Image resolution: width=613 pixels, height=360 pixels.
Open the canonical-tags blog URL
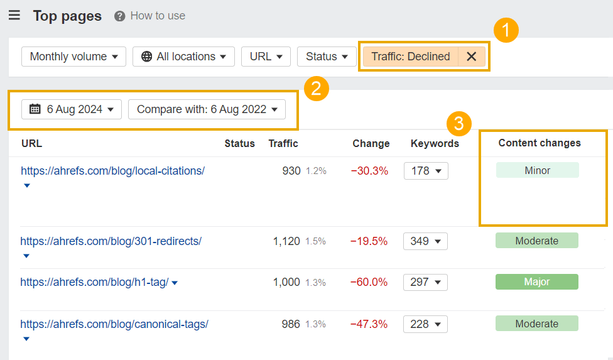coord(114,324)
